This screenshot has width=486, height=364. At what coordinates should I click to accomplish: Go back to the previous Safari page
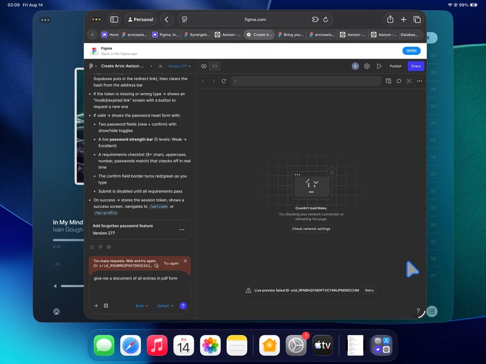pos(166,20)
